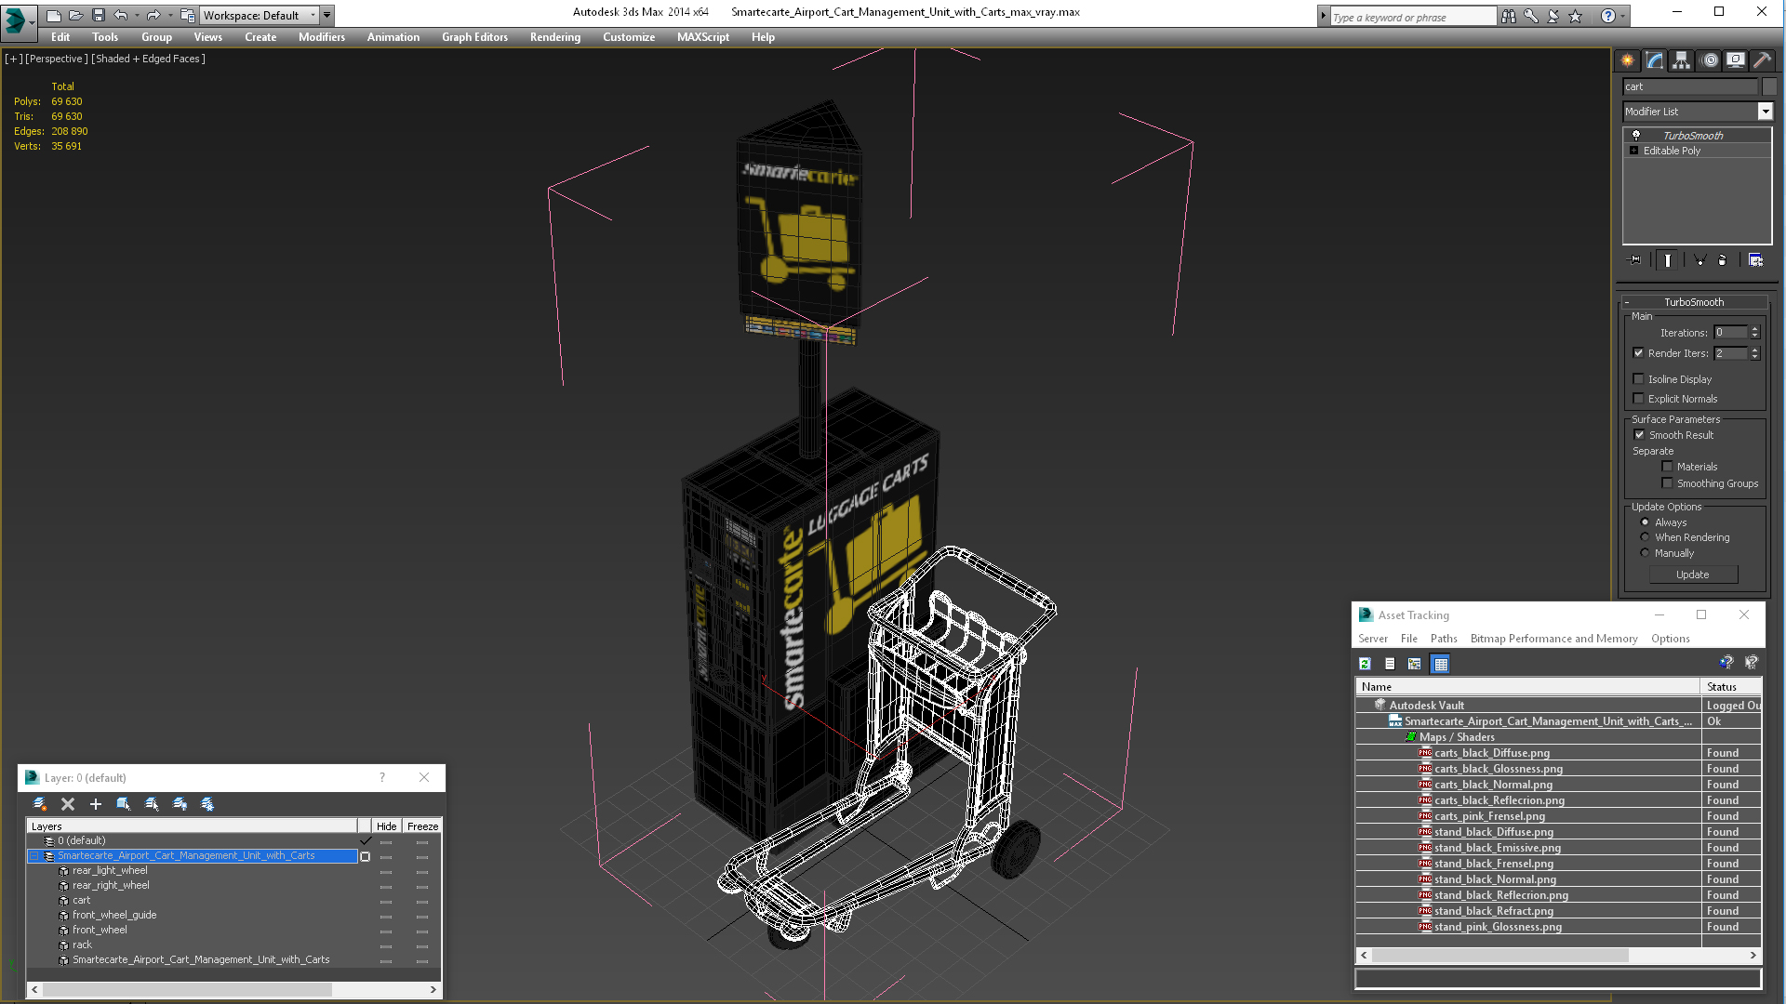Open the Workspace: Default dropdown
This screenshot has width=1786, height=1004.
(260, 15)
